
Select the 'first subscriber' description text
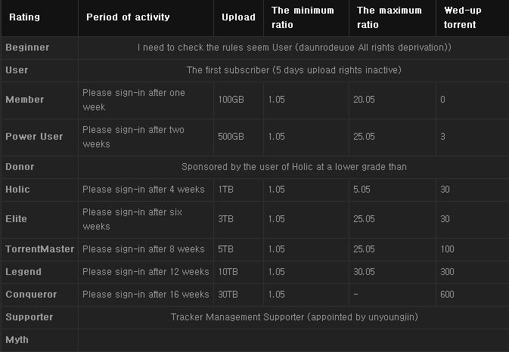(293, 70)
